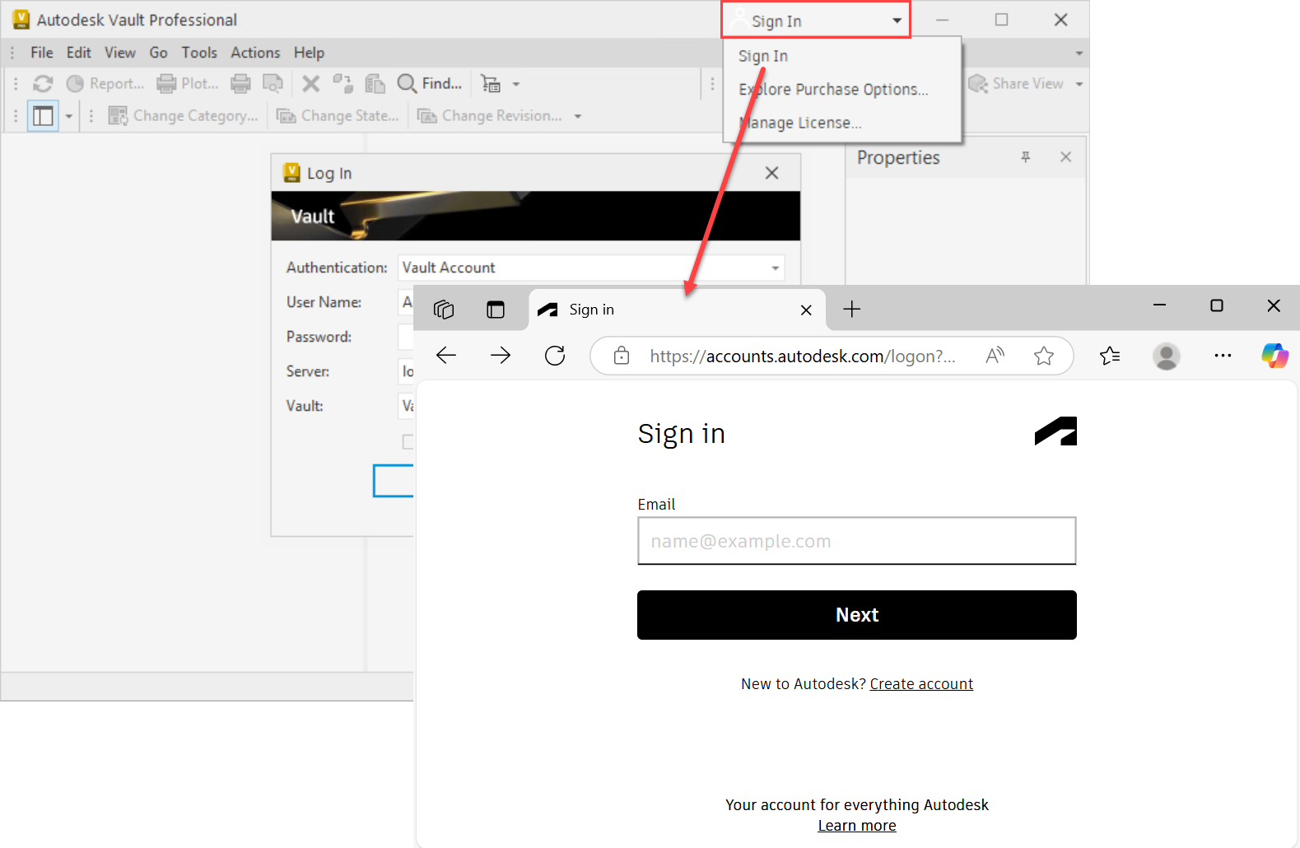Close the Sign in browser tab
The height and width of the screenshot is (848, 1300).
coord(806,310)
